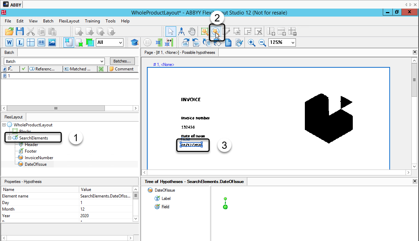
Task: Collapse the SearchElements tree node
Action: click(x=9, y=138)
